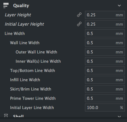Image resolution: width=127 pixels, height=122 pixels.
Task: Click the Wall Line Width label
Action: 25,43
